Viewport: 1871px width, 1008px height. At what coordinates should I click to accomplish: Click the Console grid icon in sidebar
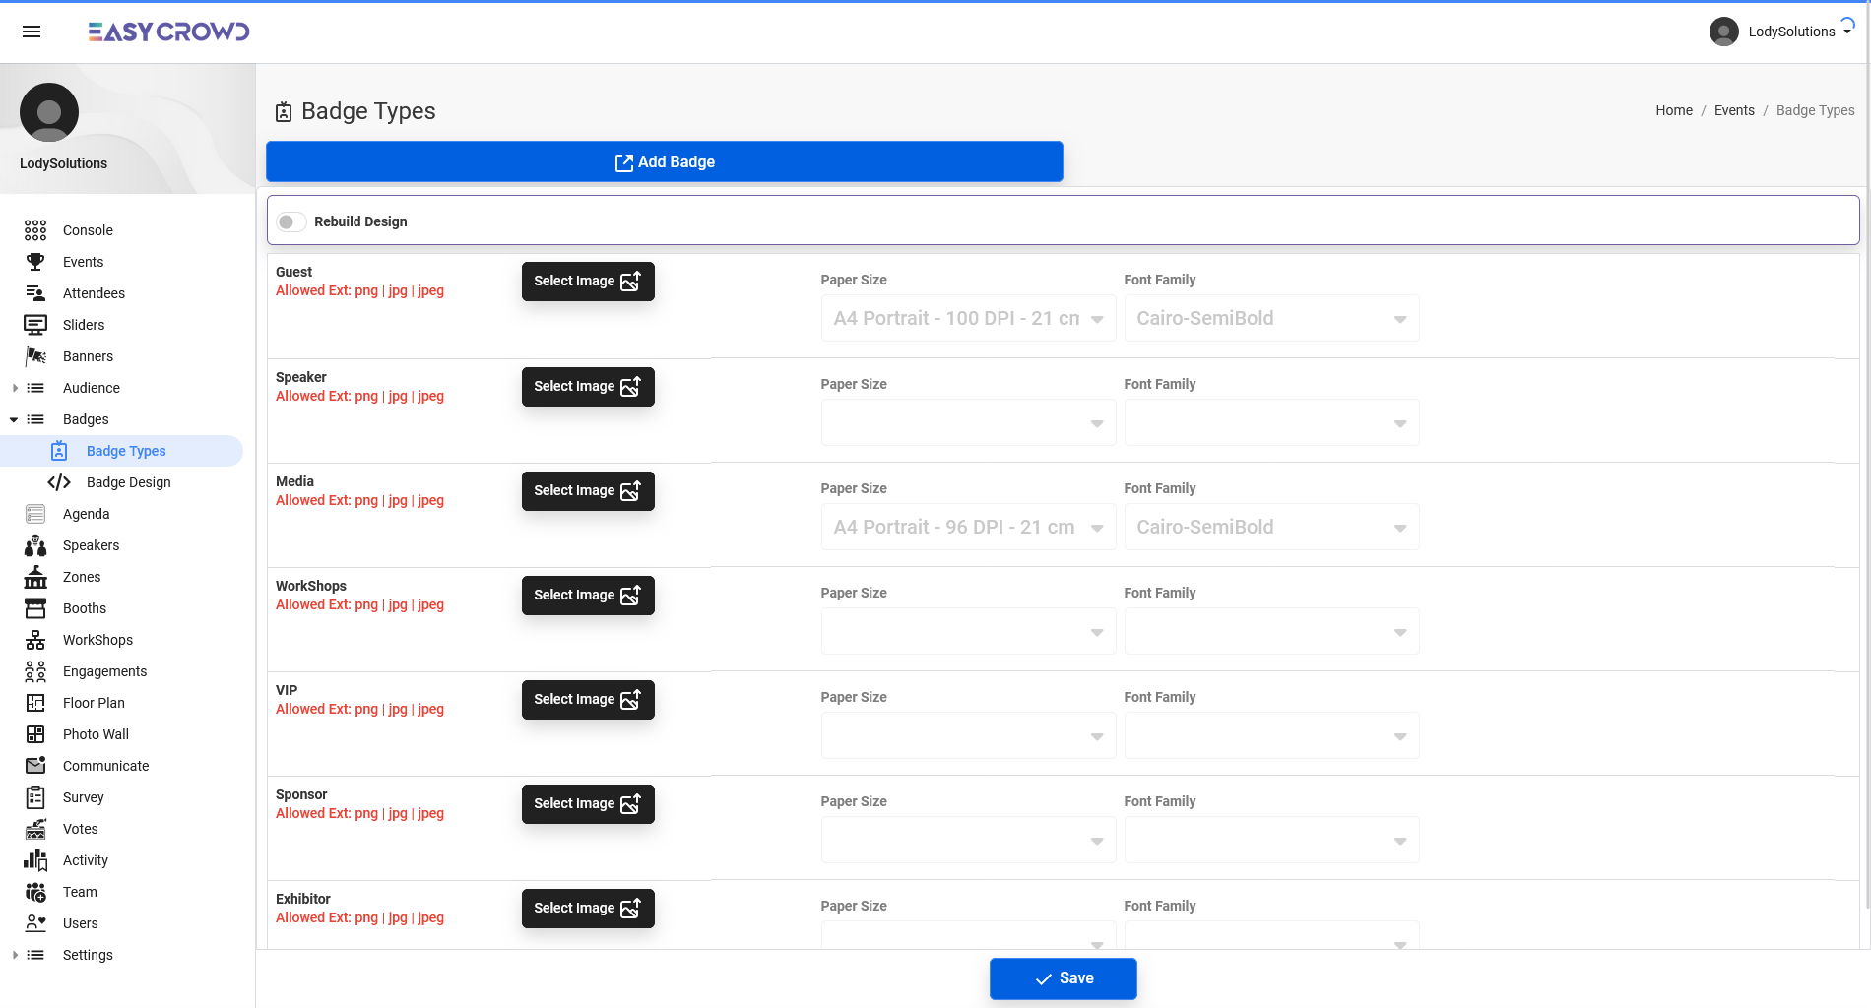click(x=35, y=230)
